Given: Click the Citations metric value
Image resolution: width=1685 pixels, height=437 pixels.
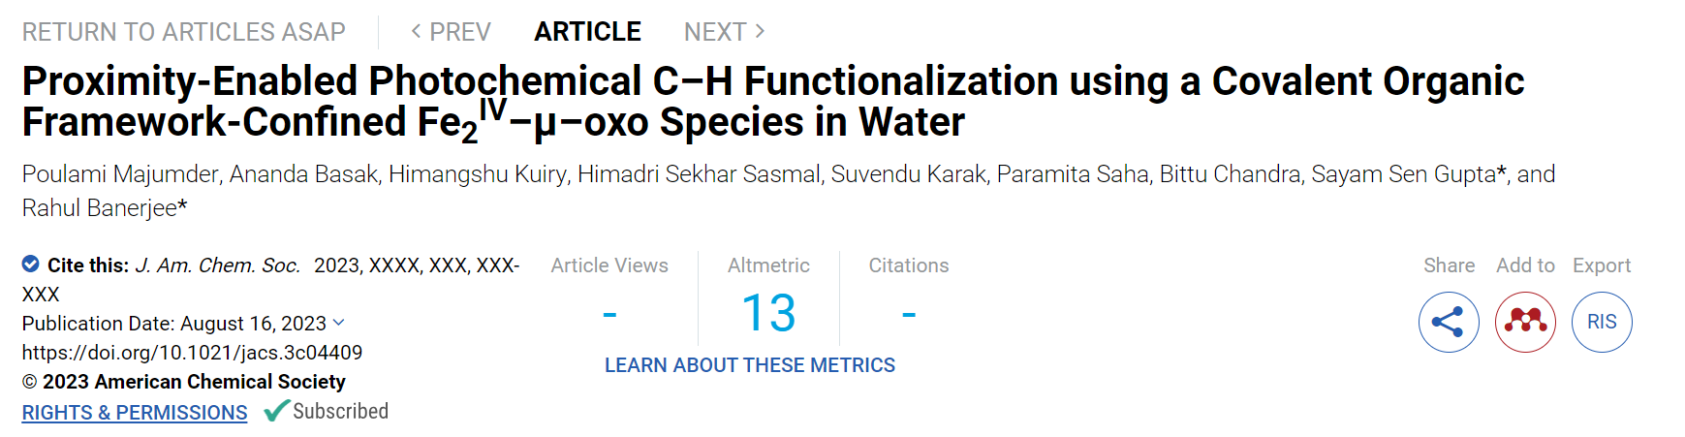Looking at the screenshot, I should pos(909,314).
